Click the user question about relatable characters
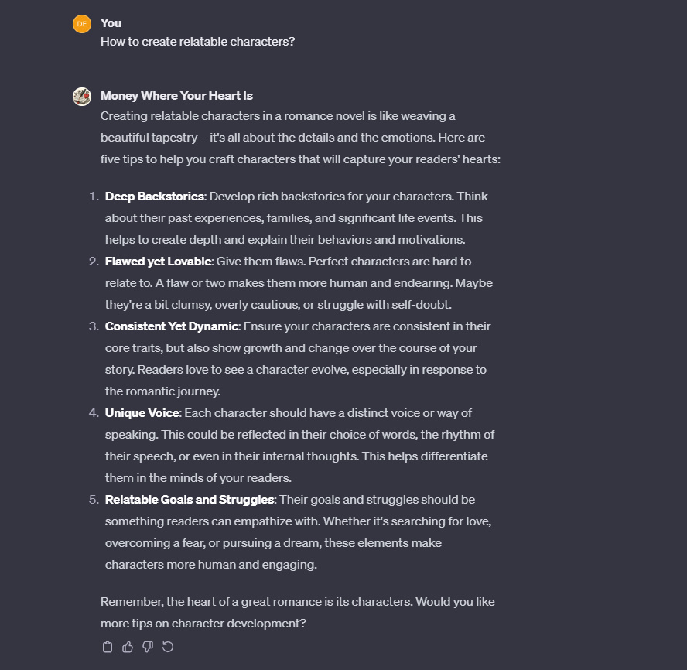The width and height of the screenshot is (687, 670). pos(197,42)
